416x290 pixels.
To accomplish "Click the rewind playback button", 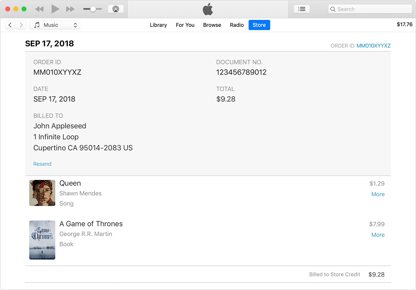I will (x=39, y=9).
